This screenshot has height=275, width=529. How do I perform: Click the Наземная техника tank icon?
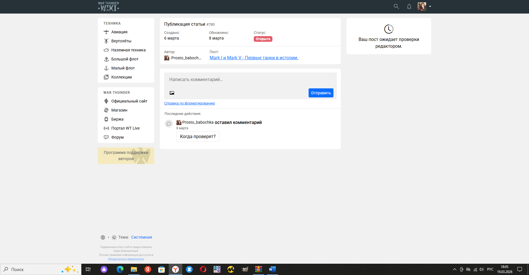point(106,50)
